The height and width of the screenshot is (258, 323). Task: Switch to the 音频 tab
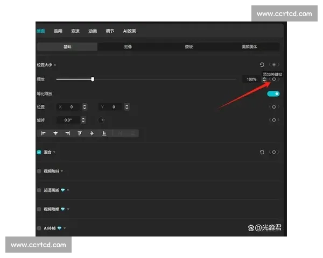pos(58,31)
